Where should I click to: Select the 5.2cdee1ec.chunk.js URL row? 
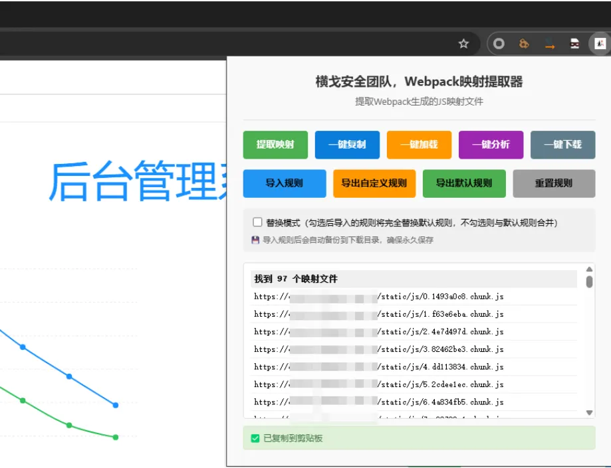coord(414,384)
